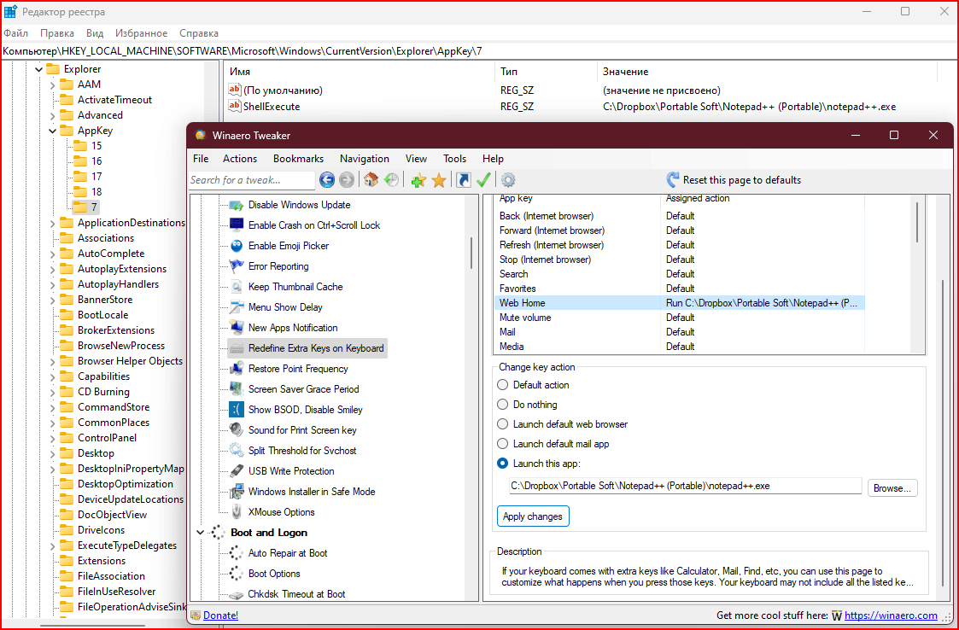Open settings with the gear icon

[508, 180]
